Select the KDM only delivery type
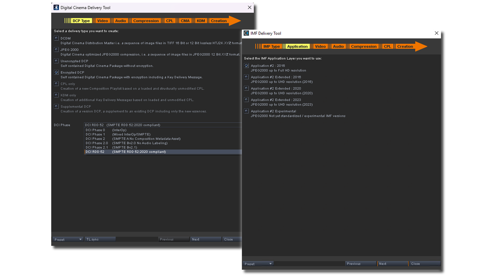 tap(57, 95)
